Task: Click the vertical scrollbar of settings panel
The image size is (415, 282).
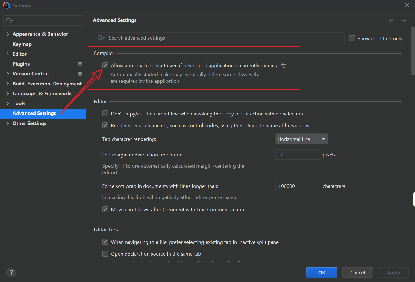Action: pos(413,51)
